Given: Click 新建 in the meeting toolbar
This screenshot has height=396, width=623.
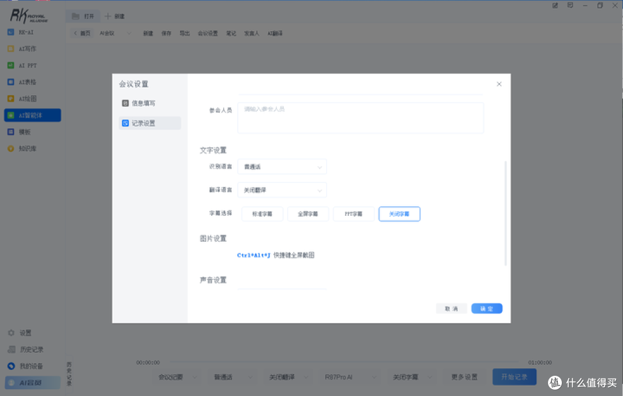Looking at the screenshot, I should click(x=148, y=33).
